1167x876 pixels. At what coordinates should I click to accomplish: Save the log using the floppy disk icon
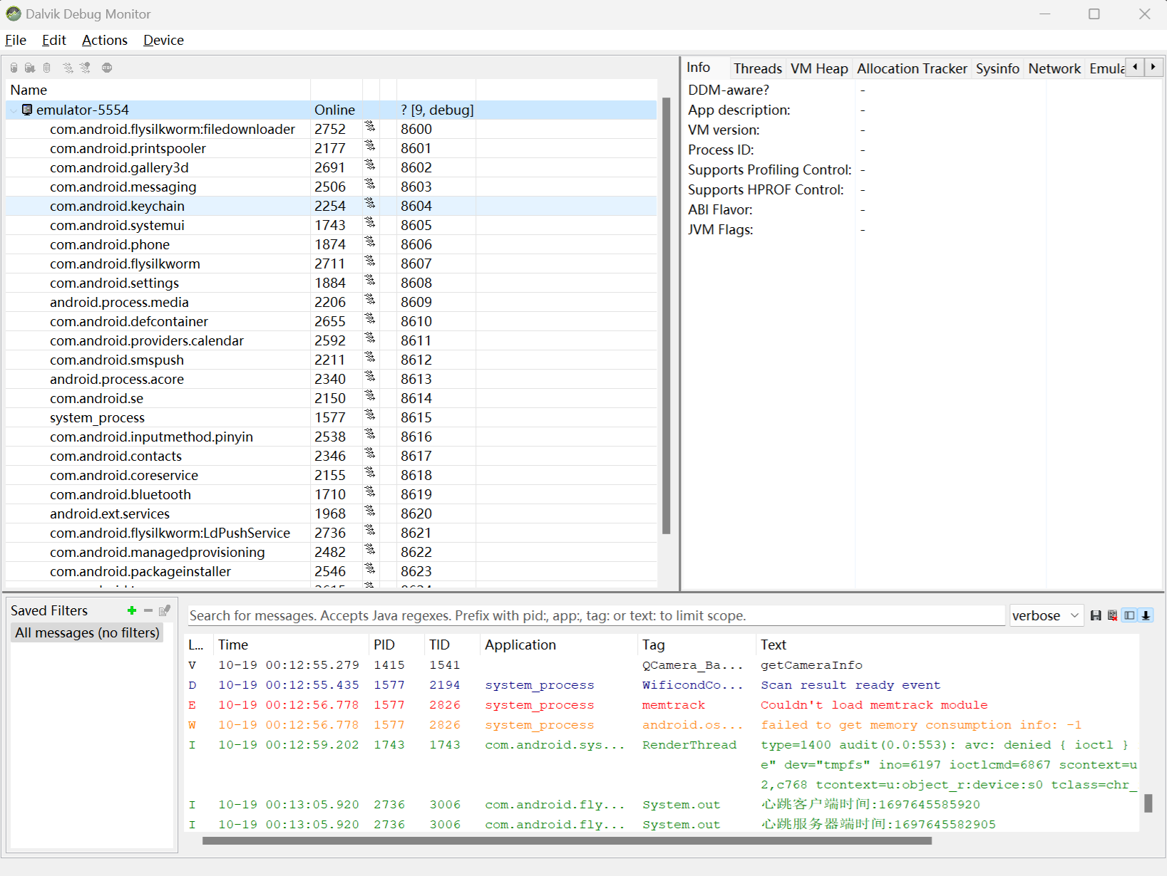(x=1096, y=615)
